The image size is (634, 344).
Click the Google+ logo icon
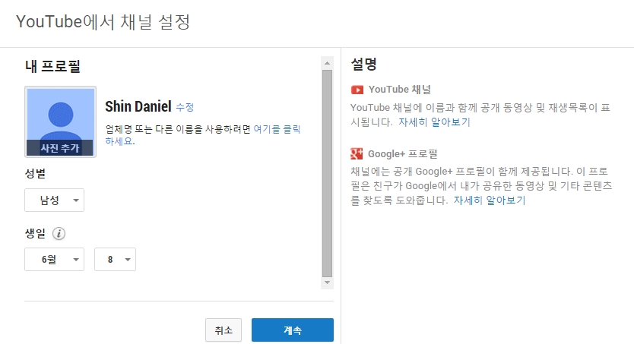pos(357,153)
